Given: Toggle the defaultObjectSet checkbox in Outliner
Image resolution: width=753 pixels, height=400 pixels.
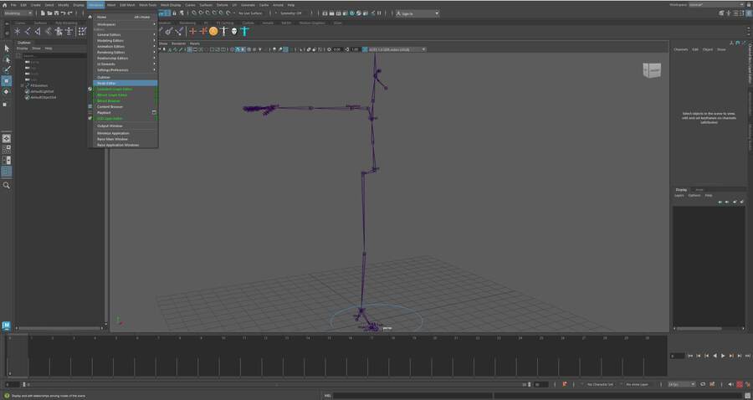Looking at the screenshot, I should (28, 97).
